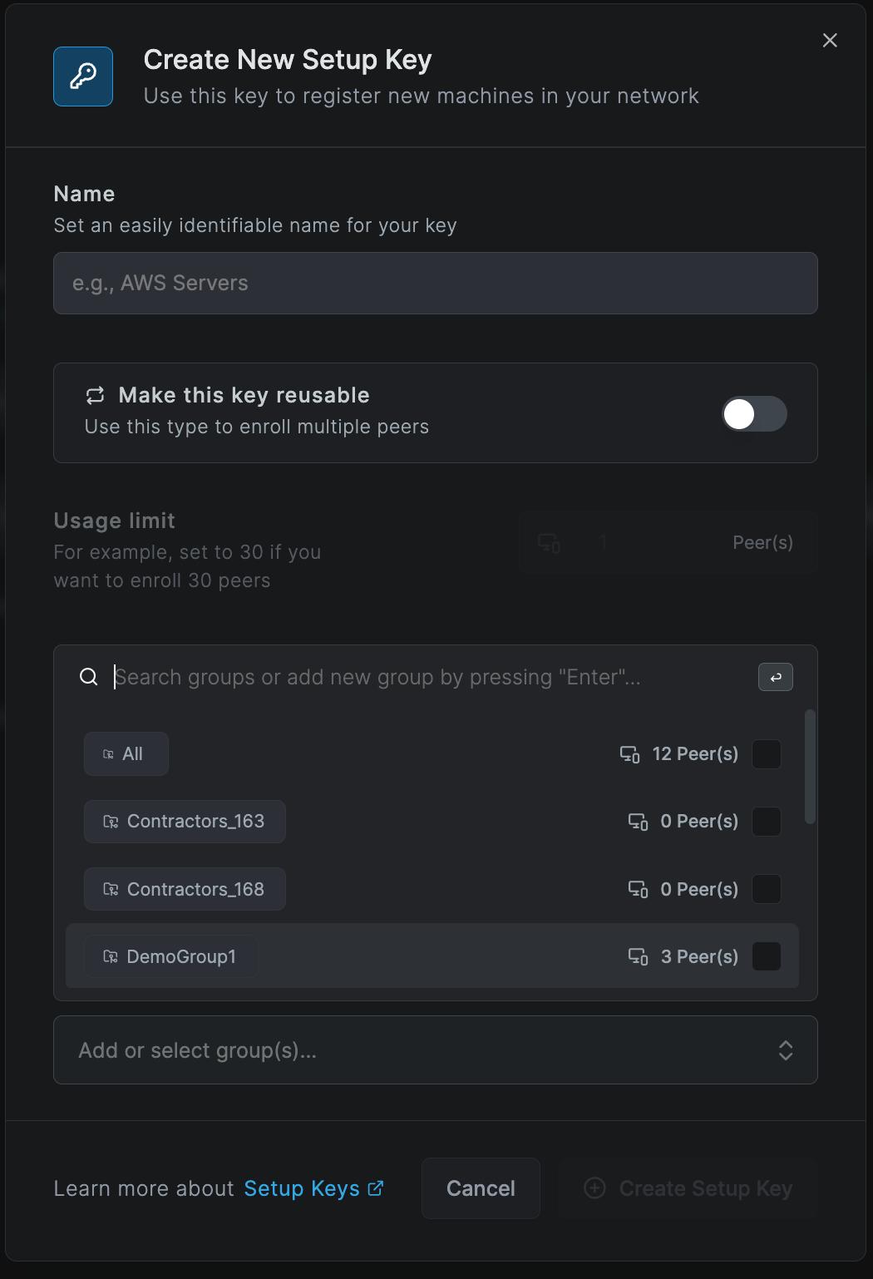873x1279 pixels.
Task: Close the Create New Setup Key dialog
Action: point(830,40)
